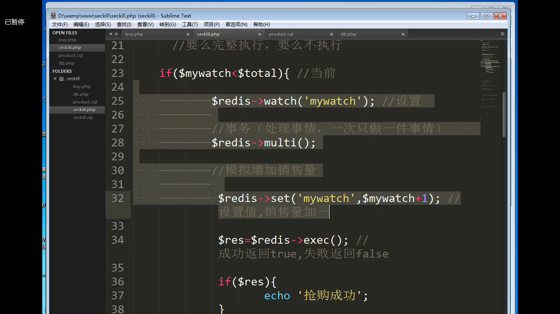Click line number 32 in the gutter
The height and width of the screenshot is (314, 560).
point(118,198)
